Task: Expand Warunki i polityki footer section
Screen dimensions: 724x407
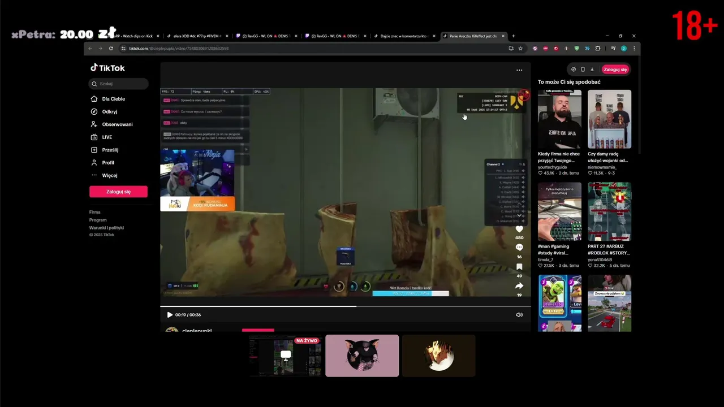Action: point(106,228)
